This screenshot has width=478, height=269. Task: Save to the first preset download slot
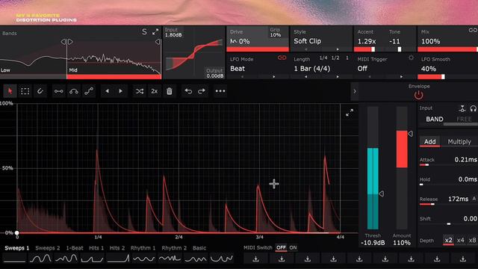[255, 259]
